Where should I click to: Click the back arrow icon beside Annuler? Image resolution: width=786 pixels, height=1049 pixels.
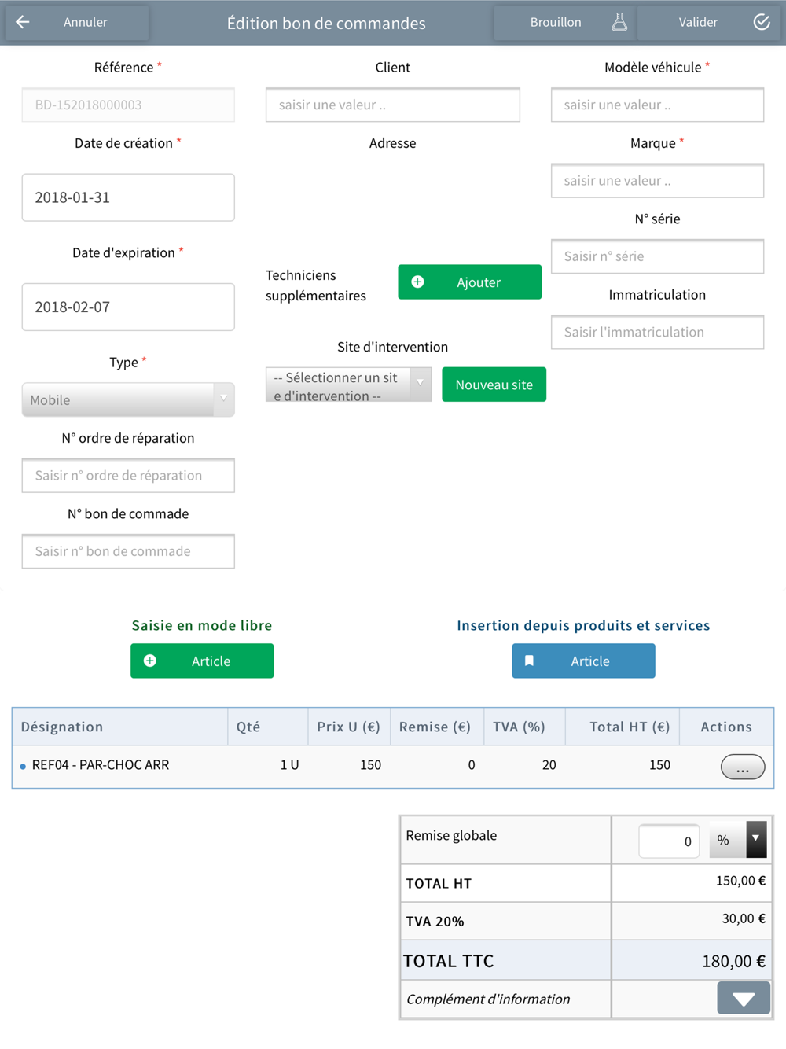click(23, 22)
